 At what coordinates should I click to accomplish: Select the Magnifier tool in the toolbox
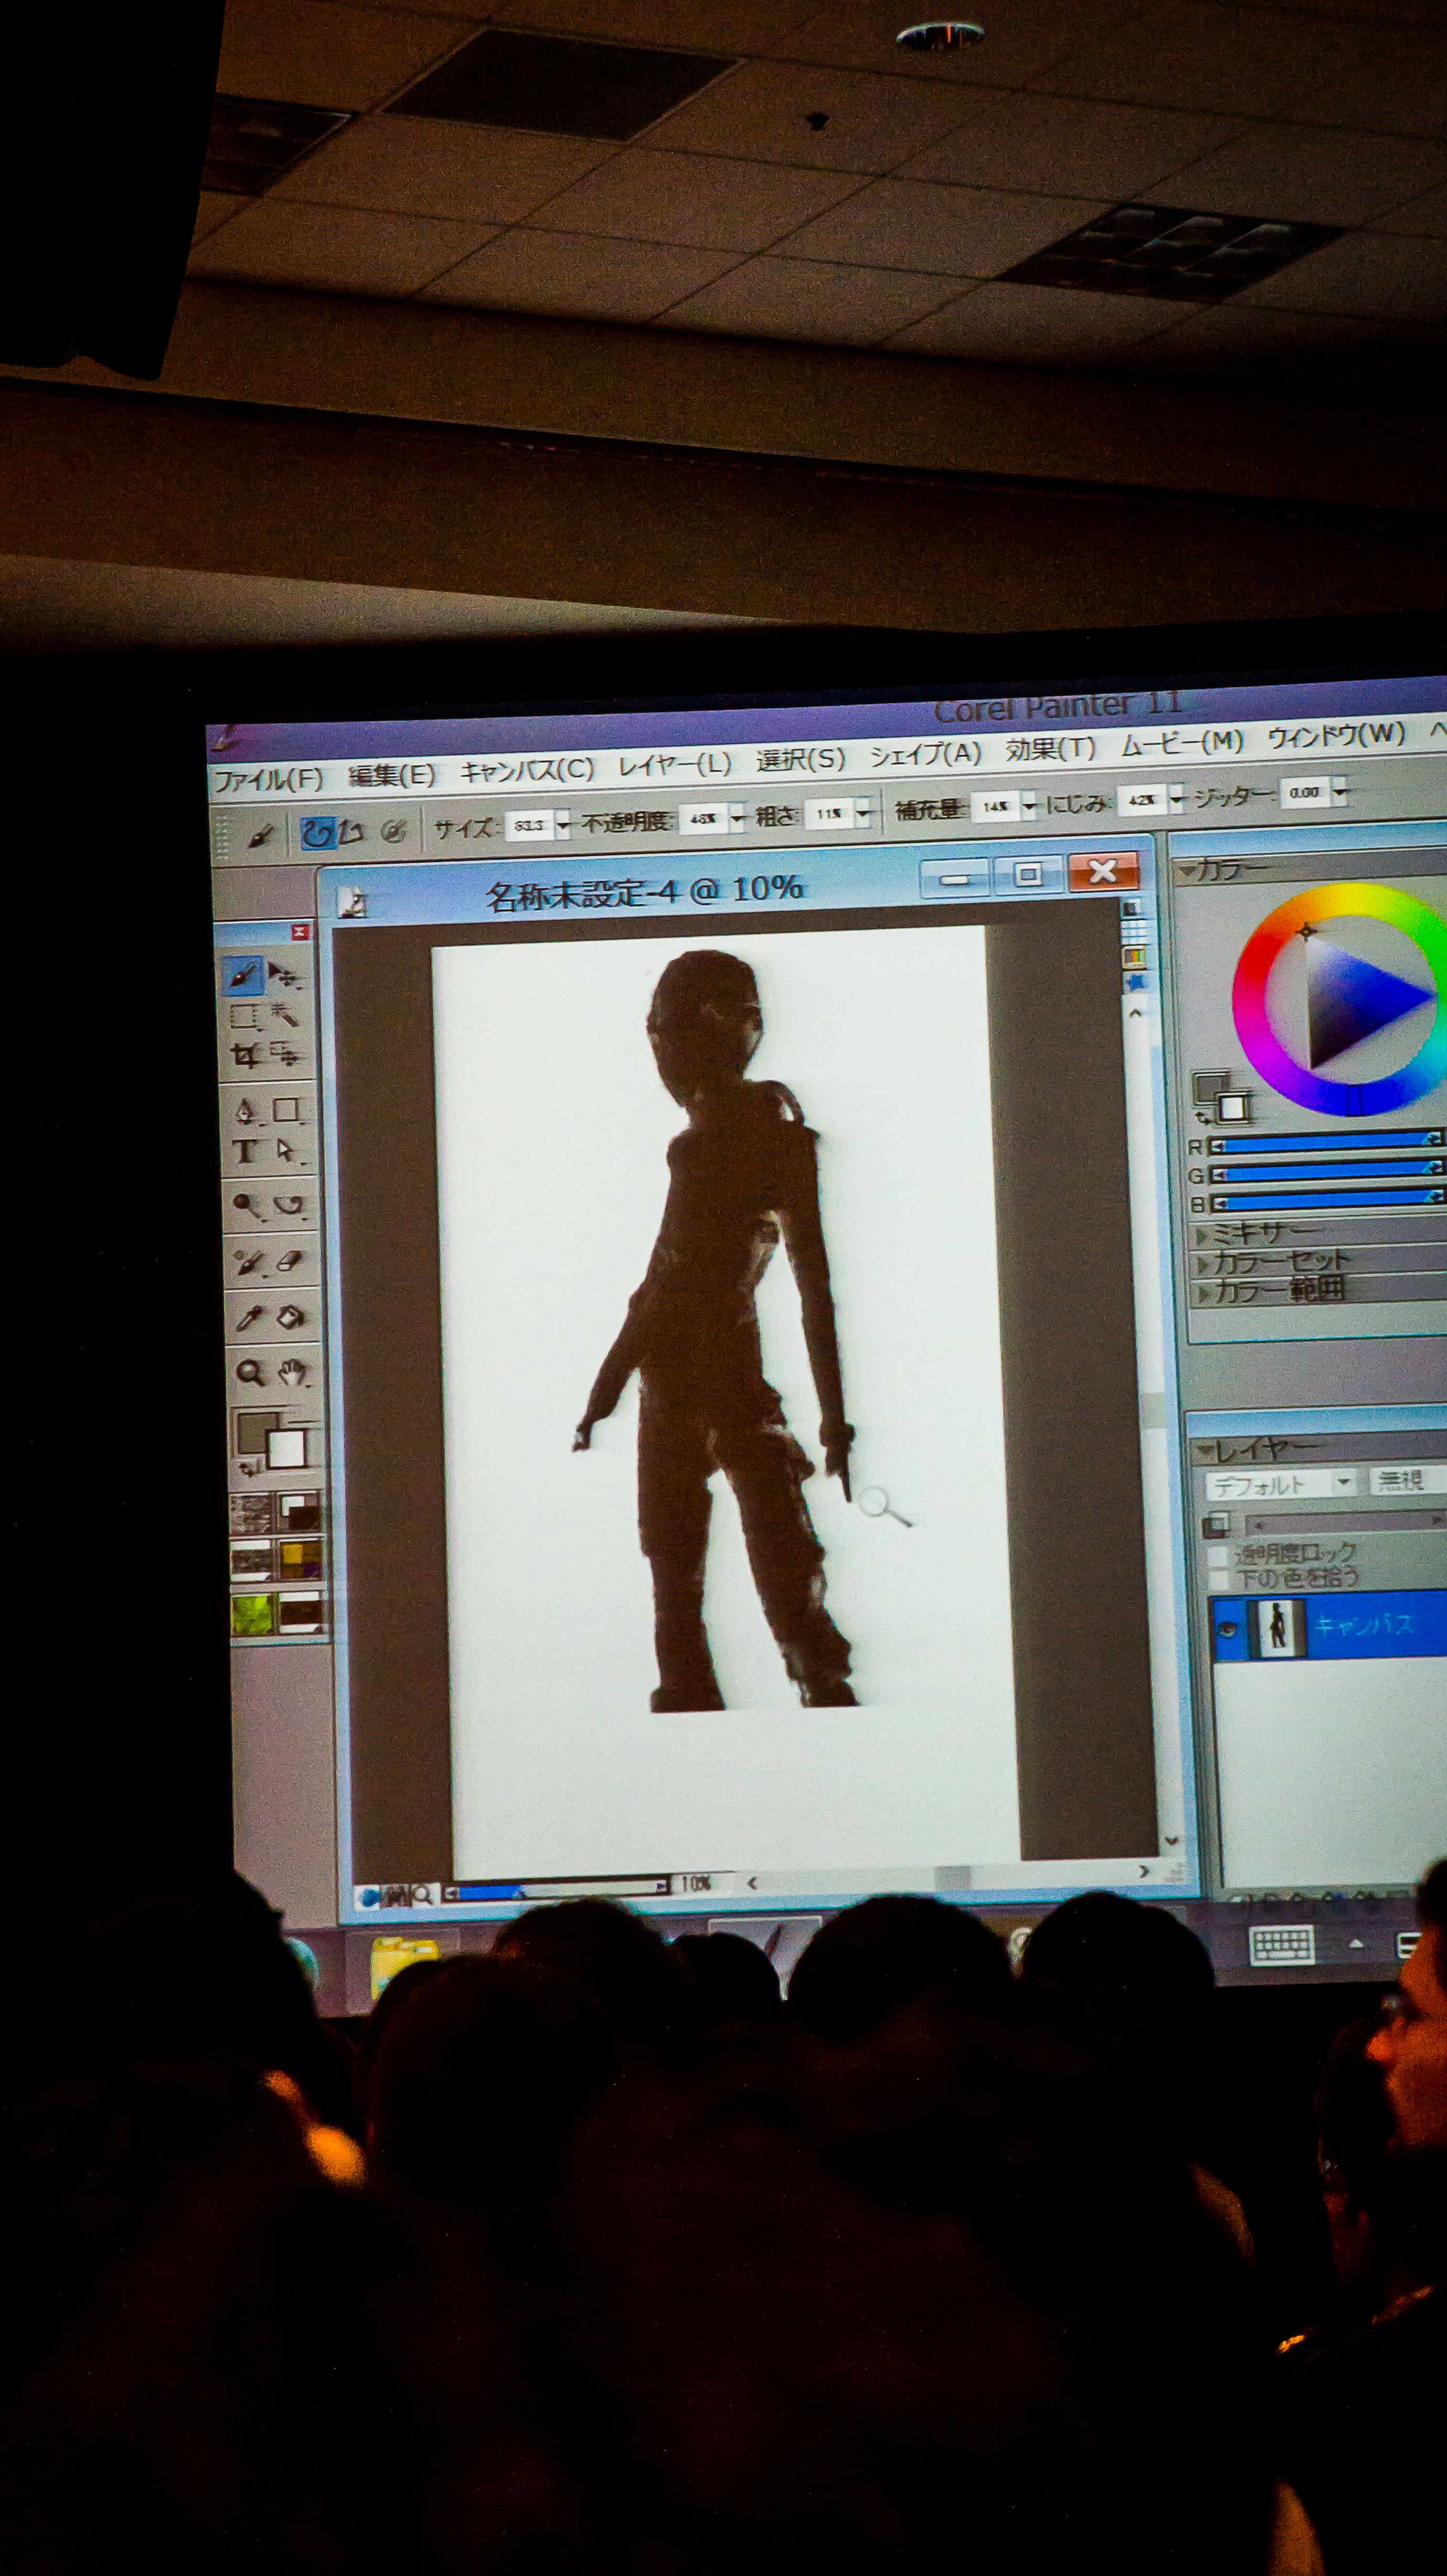coord(250,1373)
